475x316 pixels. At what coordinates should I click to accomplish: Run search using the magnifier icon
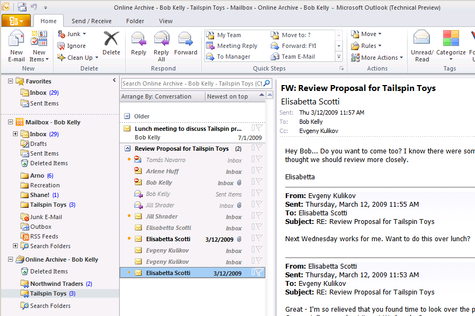click(267, 83)
